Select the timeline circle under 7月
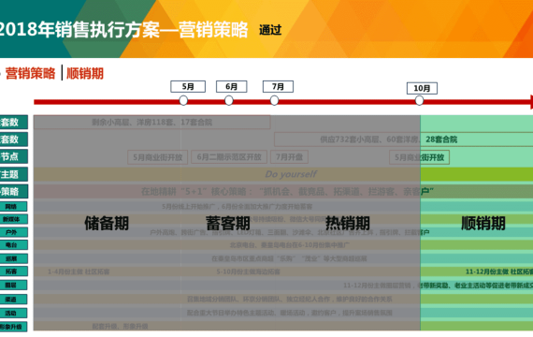This screenshot has height=337, width=533. pos(274,100)
